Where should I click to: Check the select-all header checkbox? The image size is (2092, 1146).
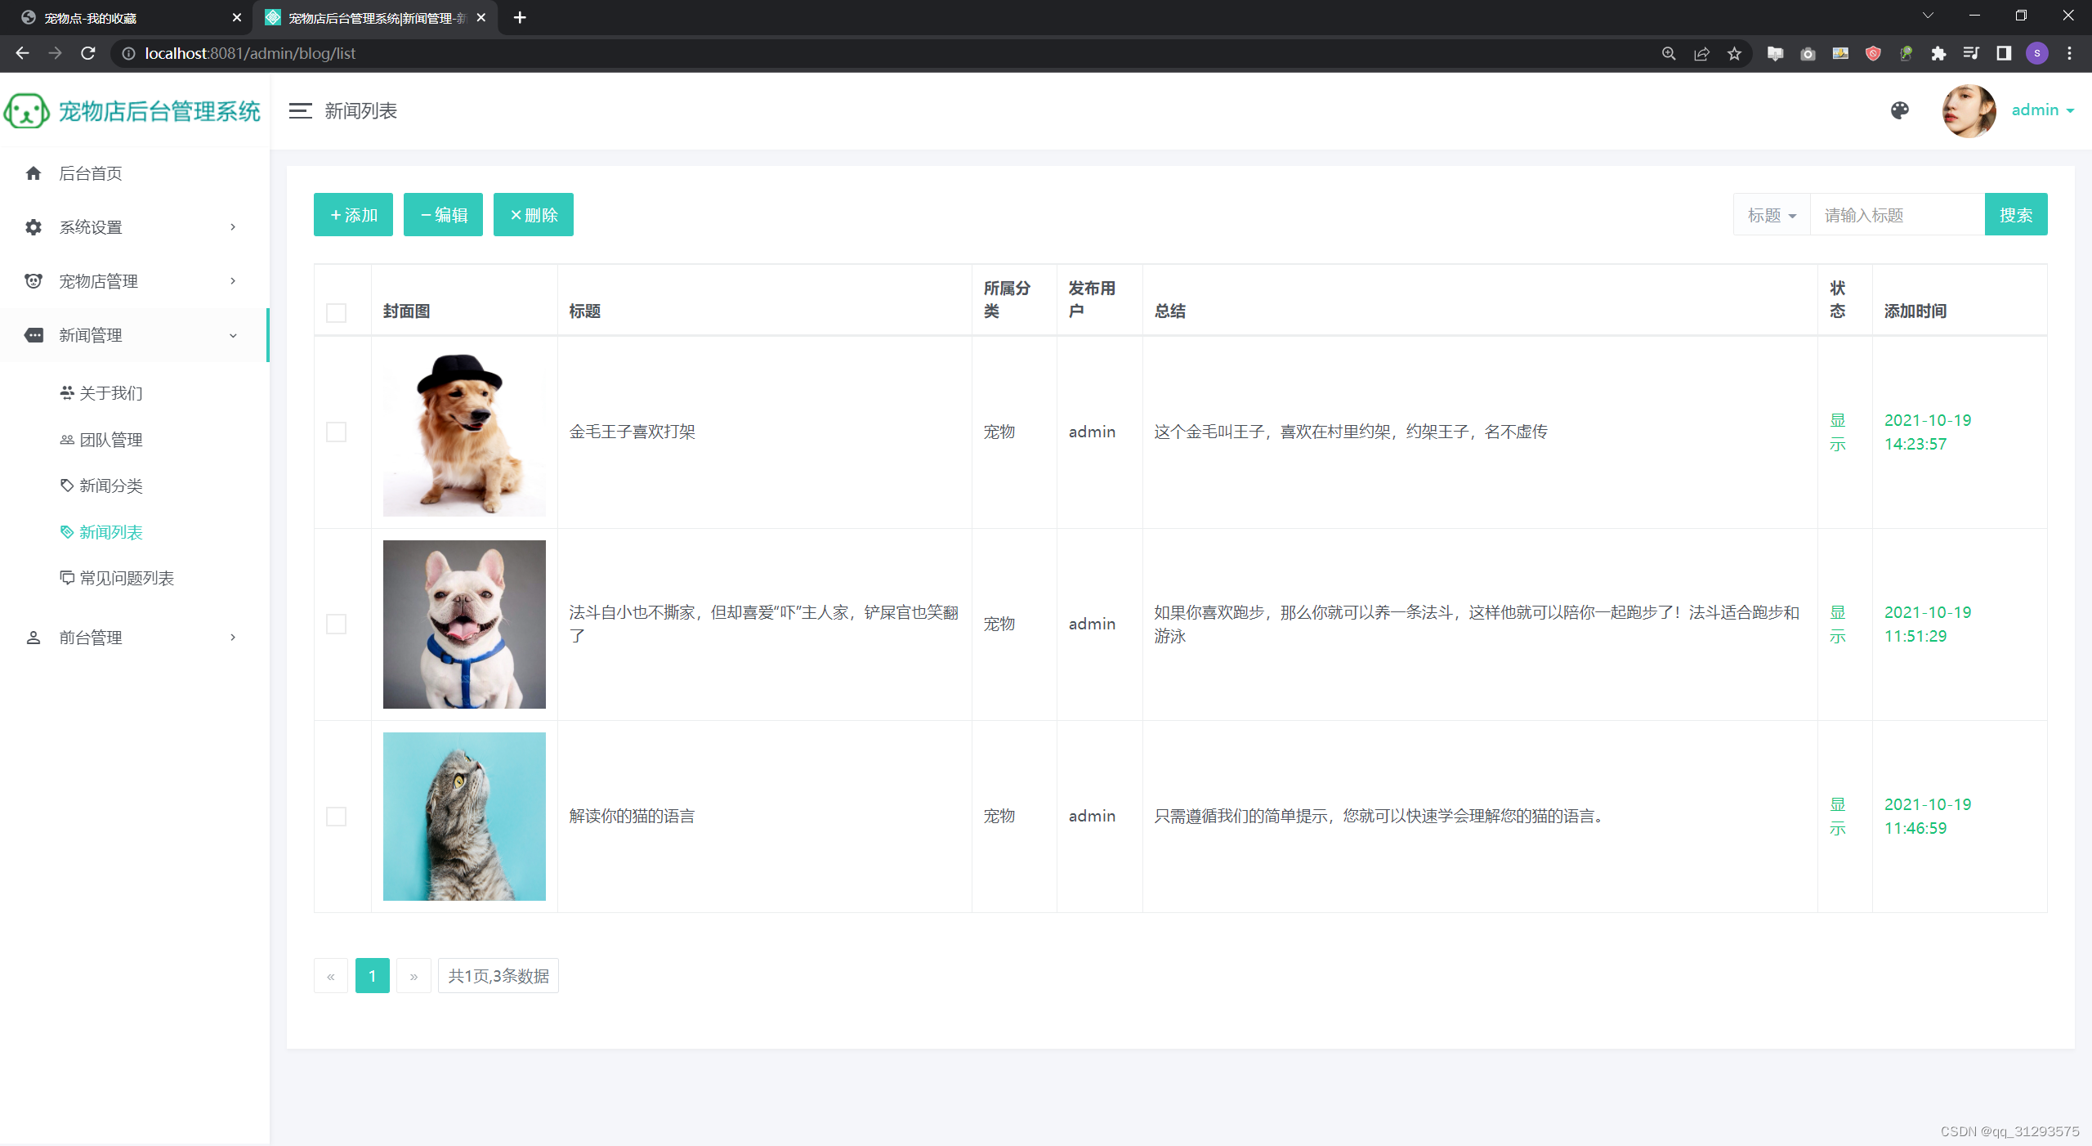click(336, 312)
